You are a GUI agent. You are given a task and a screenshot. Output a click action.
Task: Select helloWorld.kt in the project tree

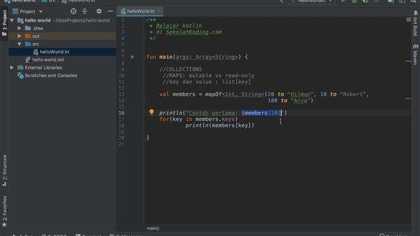coord(54,52)
